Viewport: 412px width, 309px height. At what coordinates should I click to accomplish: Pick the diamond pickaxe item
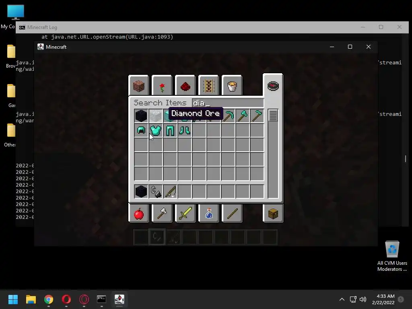228,116
